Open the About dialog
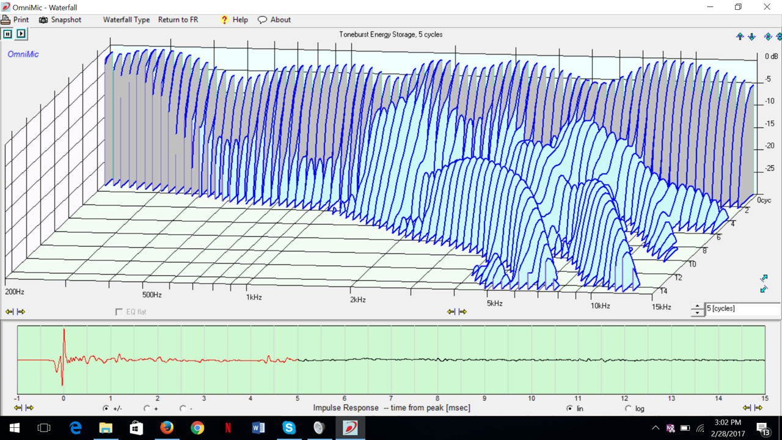This screenshot has width=782, height=440. click(x=274, y=20)
